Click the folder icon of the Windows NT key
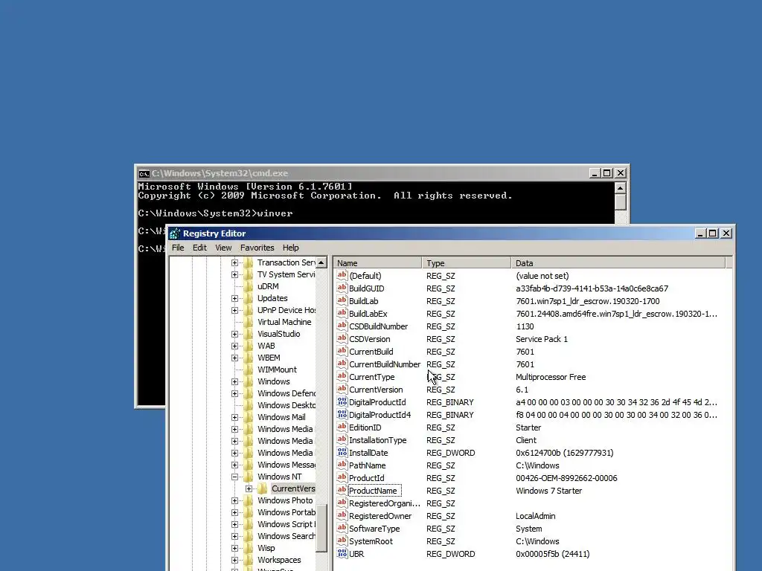 [x=249, y=477]
